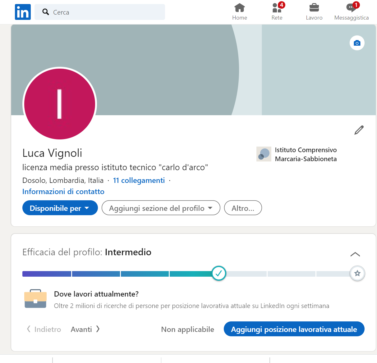
Task: Open Istituto Comprensivo Marcaria-Sabbioneta link
Action: (x=306, y=154)
